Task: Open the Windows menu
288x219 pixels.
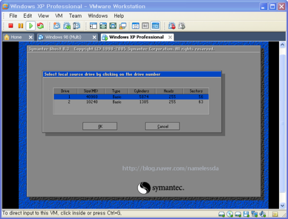Action: click(x=98, y=16)
